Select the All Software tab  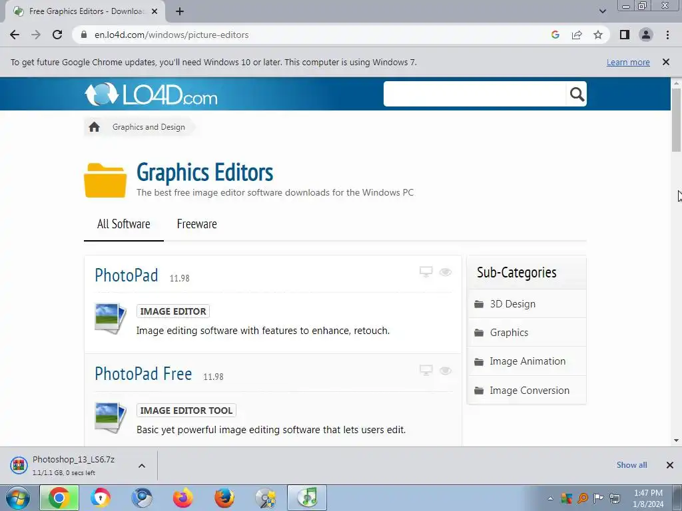coord(123,224)
